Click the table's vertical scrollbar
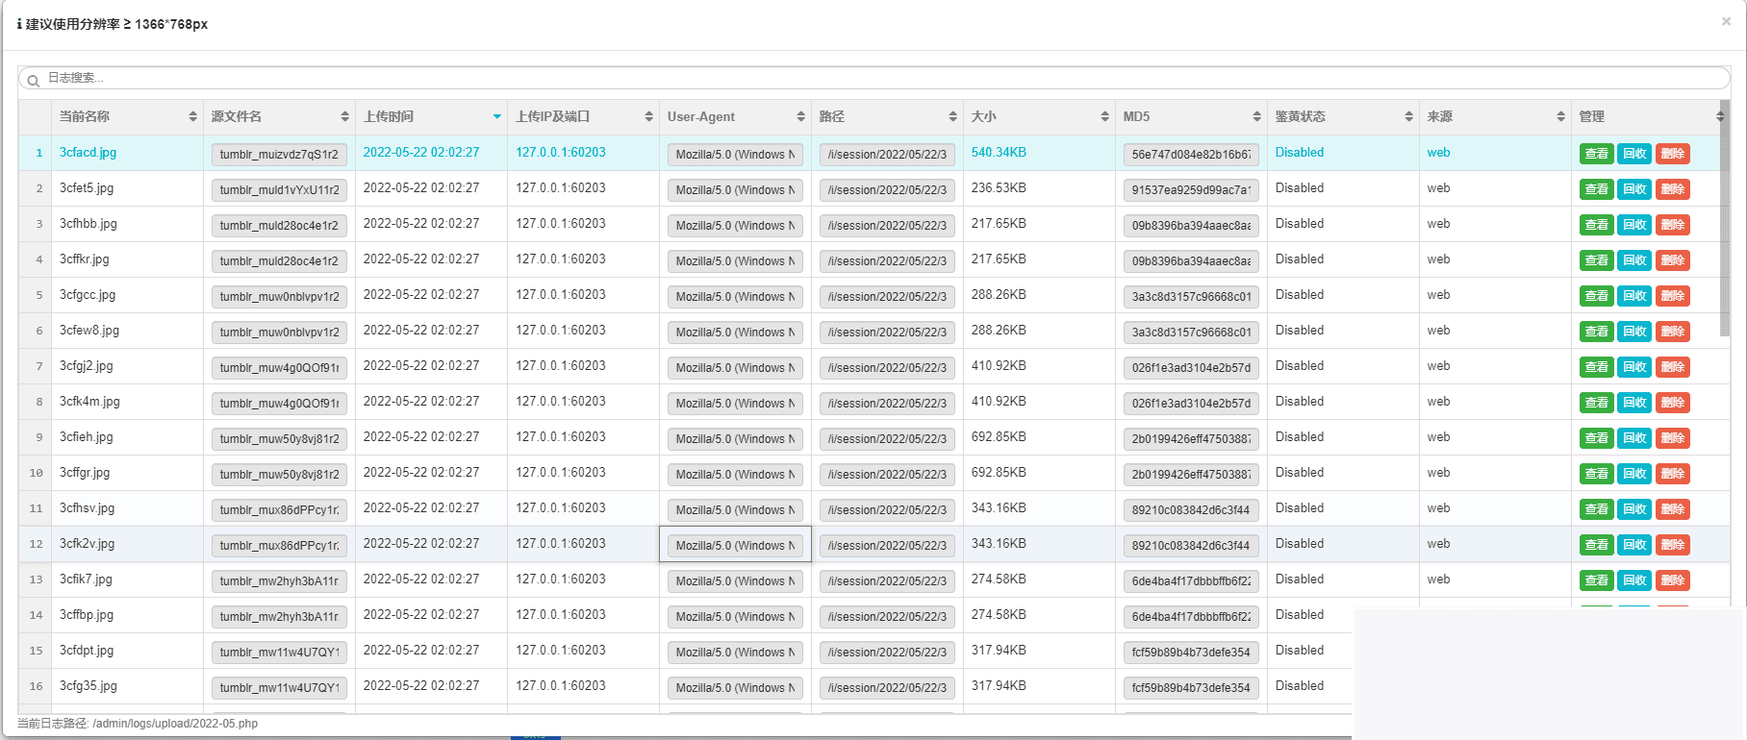 click(1725, 221)
